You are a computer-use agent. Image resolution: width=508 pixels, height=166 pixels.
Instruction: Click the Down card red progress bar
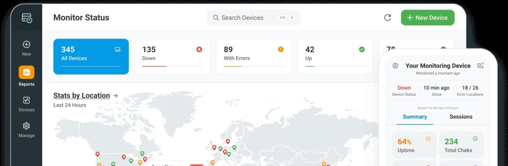tap(154, 67)
